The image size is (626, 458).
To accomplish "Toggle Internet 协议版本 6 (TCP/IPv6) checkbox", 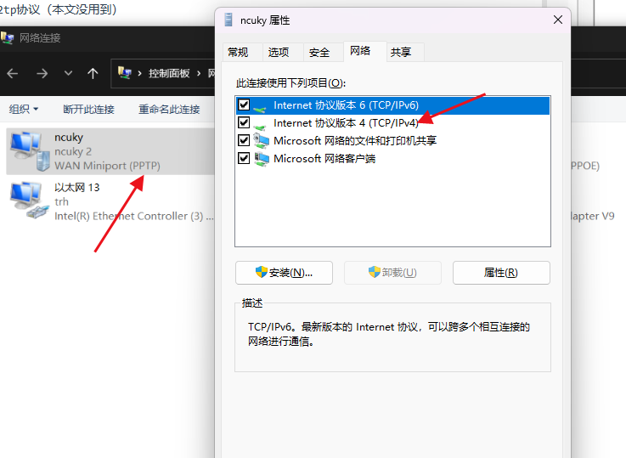I will pos(244,105).
